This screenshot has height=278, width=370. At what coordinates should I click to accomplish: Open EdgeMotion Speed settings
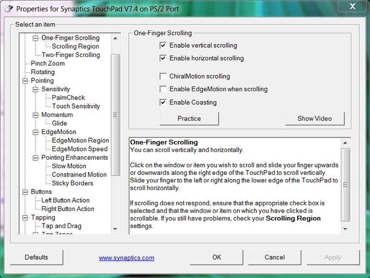[80, 149]
